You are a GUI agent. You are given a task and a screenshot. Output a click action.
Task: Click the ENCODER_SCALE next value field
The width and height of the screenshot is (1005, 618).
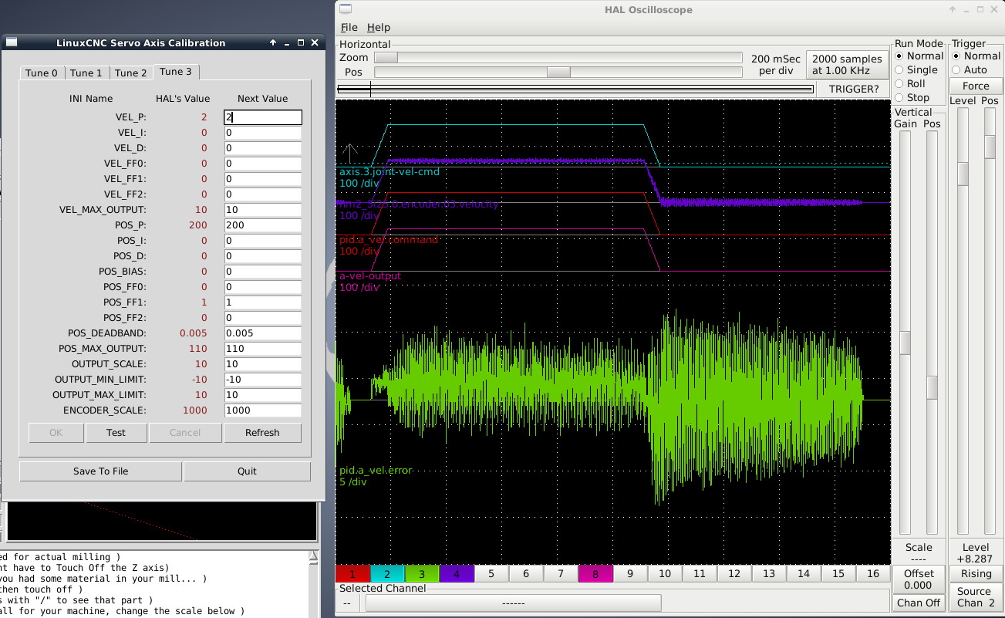[263, 410]
